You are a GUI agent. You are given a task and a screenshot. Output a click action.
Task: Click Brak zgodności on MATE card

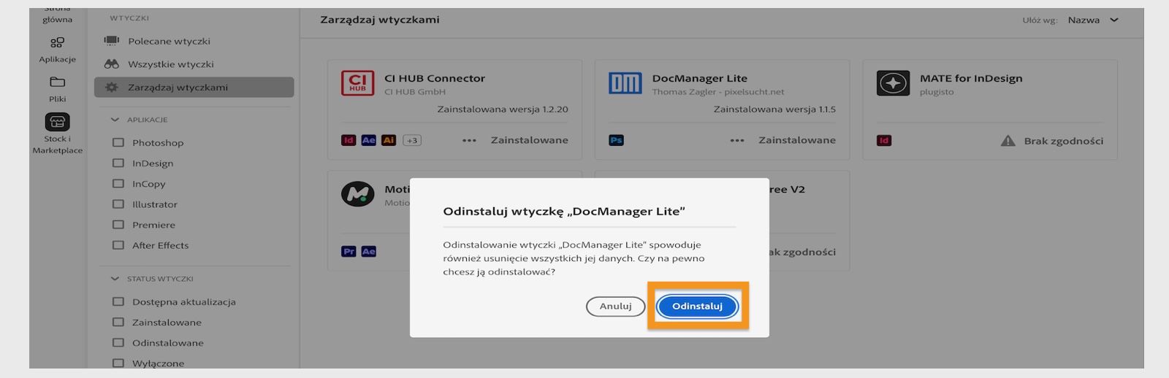(1064, 141)
